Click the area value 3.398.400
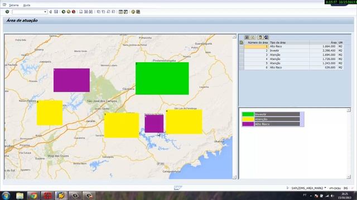The height and width of the screenshot is (200, 357). [329, 51]
